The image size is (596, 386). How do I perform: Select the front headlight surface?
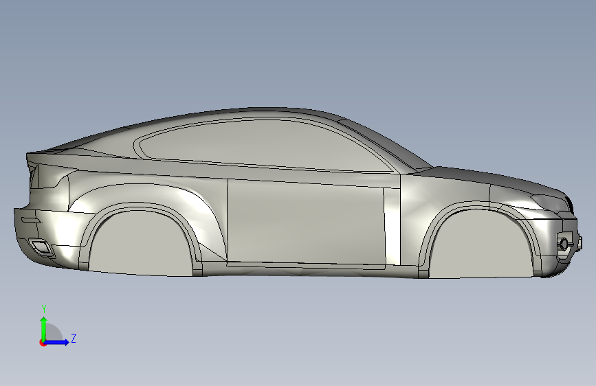point(551,203)
